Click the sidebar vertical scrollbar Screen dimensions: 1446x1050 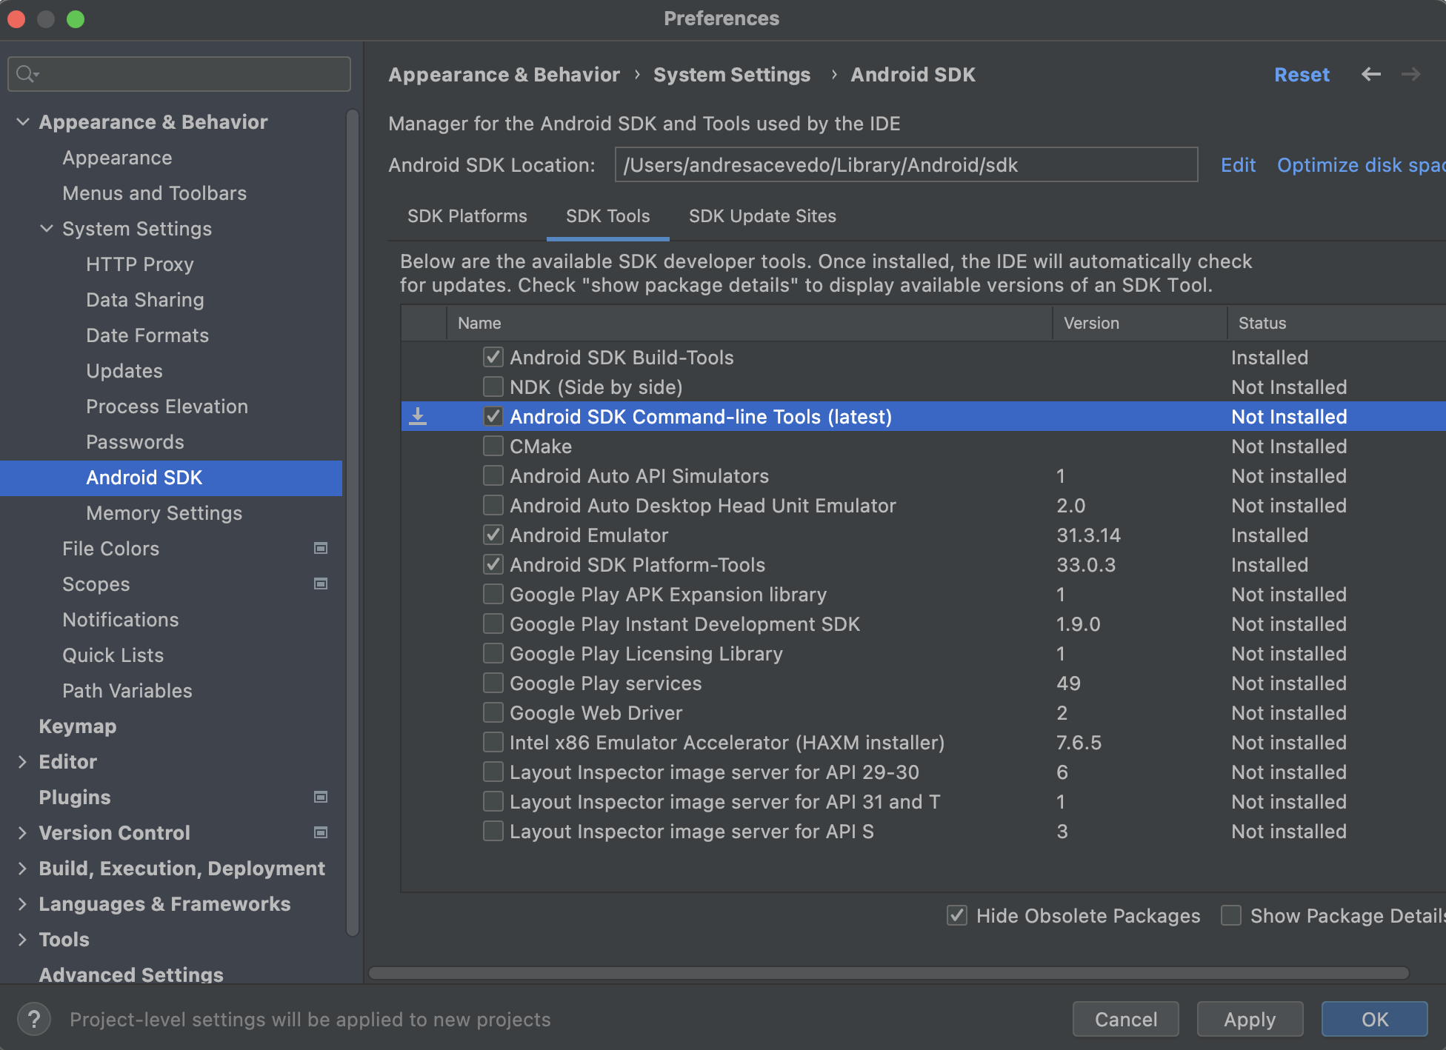pyautogui.click(x=353, y=522)
